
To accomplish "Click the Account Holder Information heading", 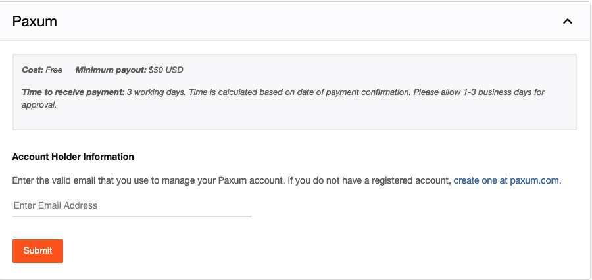I will click(73, 157).
